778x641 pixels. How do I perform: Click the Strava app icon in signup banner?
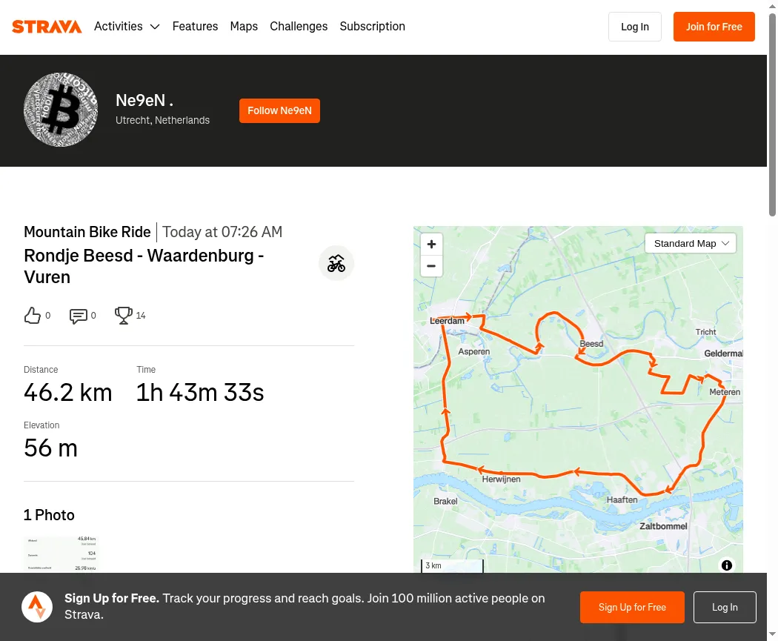click(37, 607)
